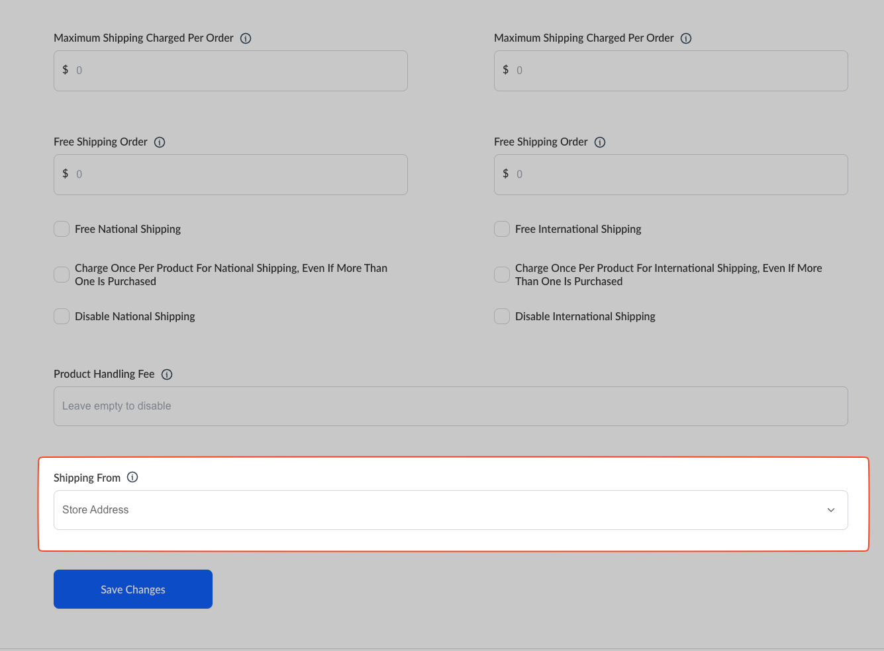The image size is (884, 651).
Task: Focus left Free Shipping Order amount field
Action: [230, 175]
